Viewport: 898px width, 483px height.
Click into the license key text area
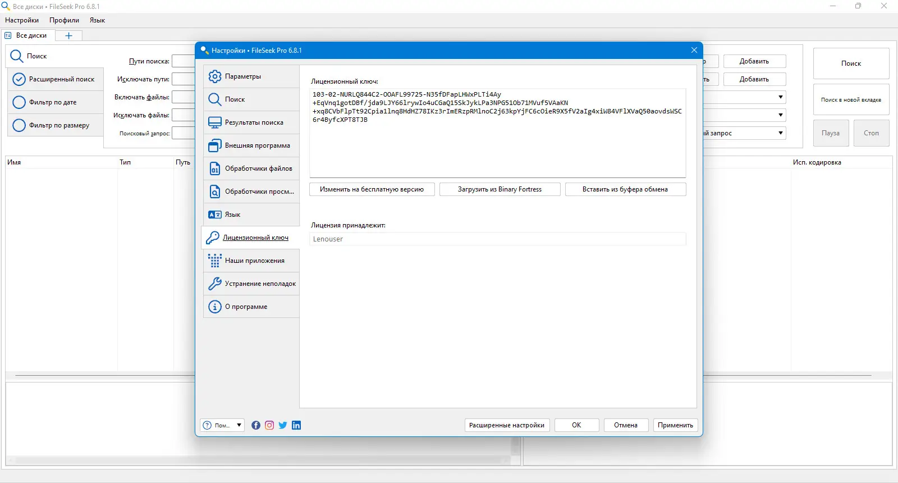(x=498, y=133)
